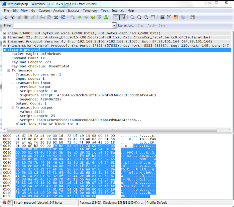Expand the Frame 13480 tree row
The height and width of the screenshot is (207, 234).
pos(4,33)
